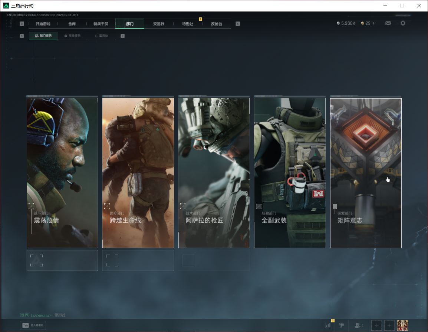This screenshot has width=428, height=332.
Task: Minimize the 三角洲行动 window
Action: (x=385, y=6)
